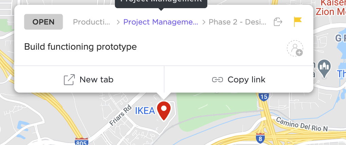
Task: Open the OPEN status dropdown
Action: pyautogui.click(x=44, y=22)
